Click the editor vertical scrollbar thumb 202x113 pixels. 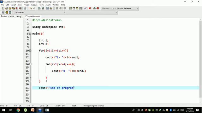pyautogui.click(x=200, y=59)
